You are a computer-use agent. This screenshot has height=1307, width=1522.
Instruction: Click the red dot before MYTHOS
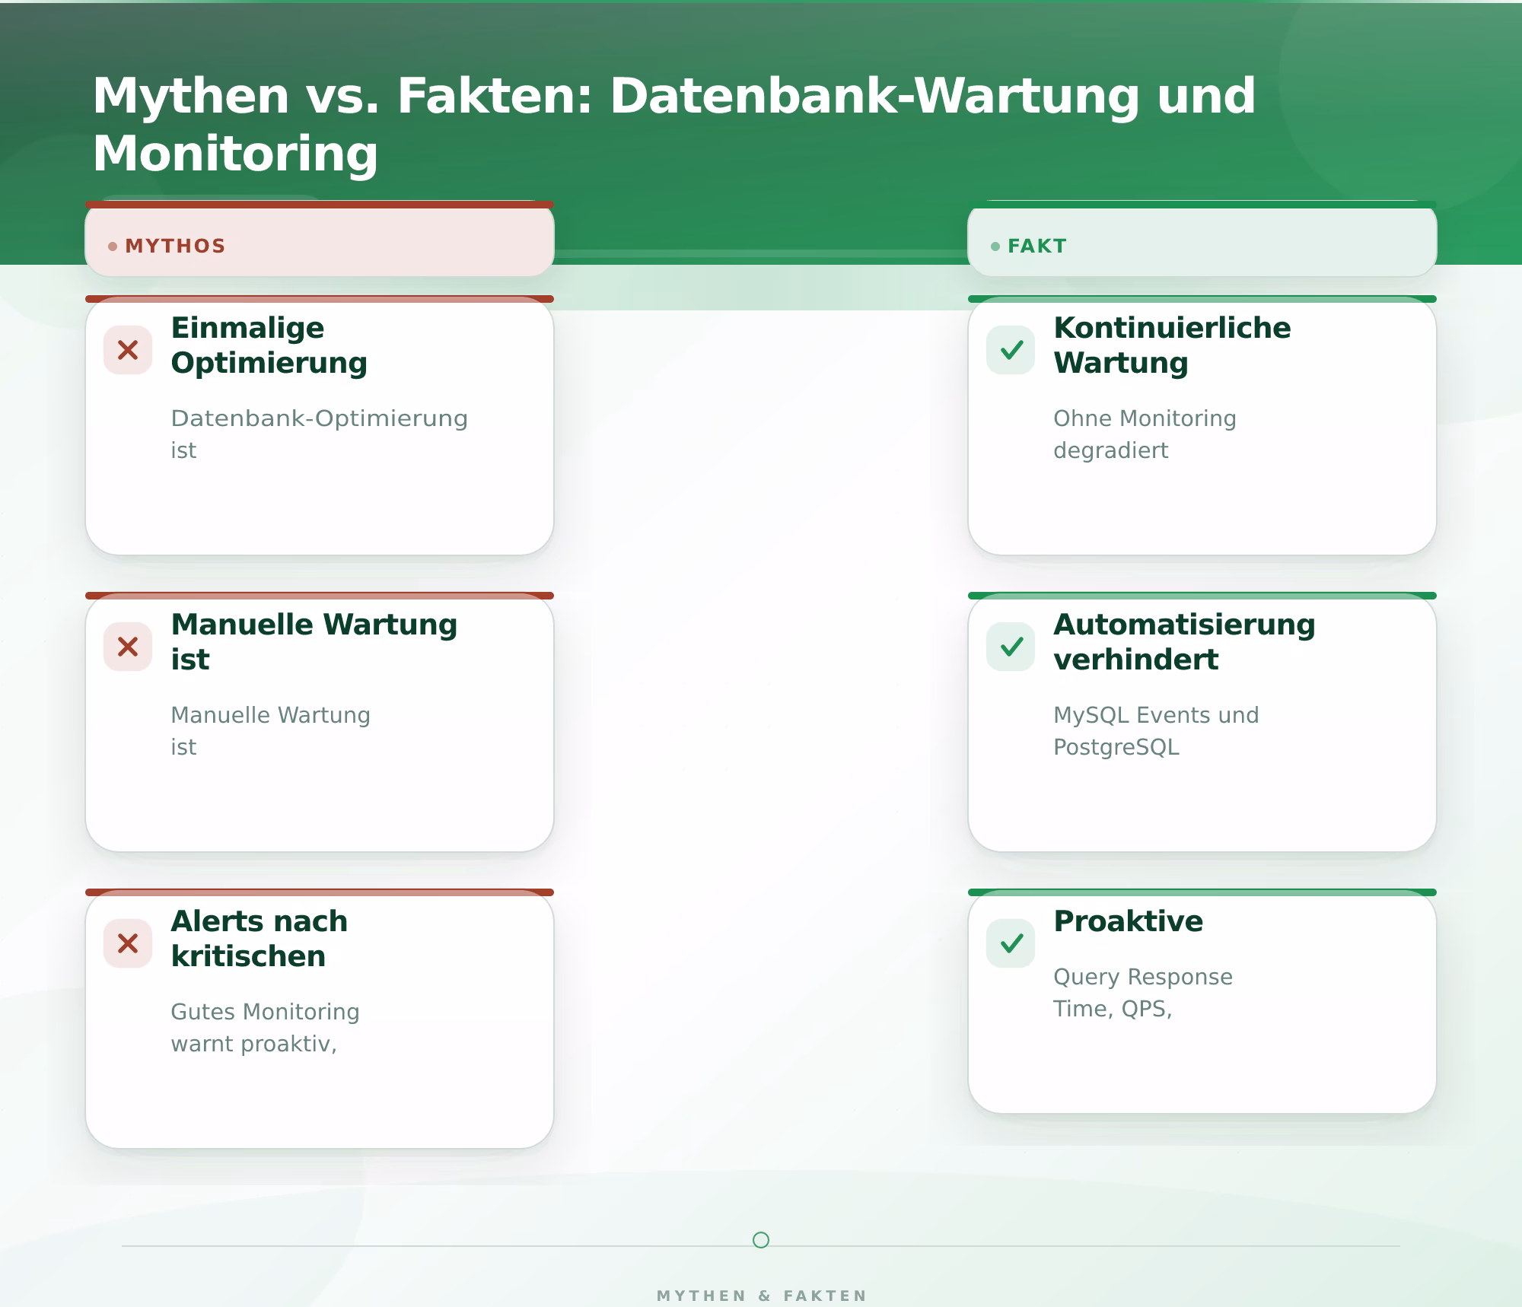coord(113,246)
